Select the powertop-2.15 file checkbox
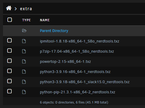The width and height of the screenshot is (145, 108). click(x=9, y=61)
